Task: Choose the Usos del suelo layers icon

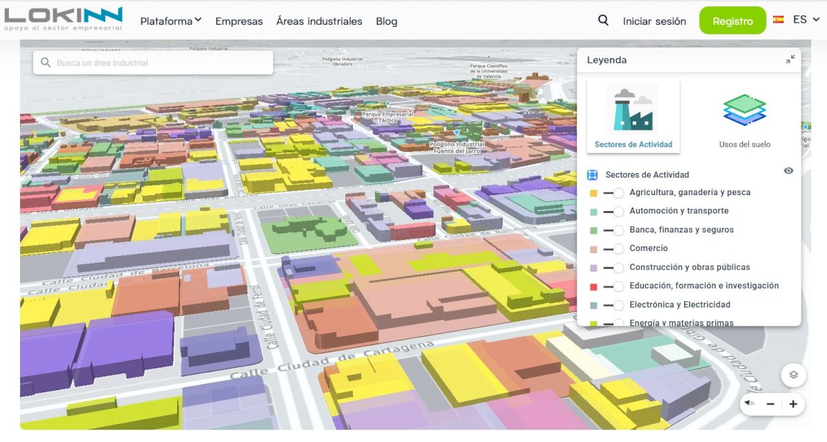Action: click(x=744, y=110)
